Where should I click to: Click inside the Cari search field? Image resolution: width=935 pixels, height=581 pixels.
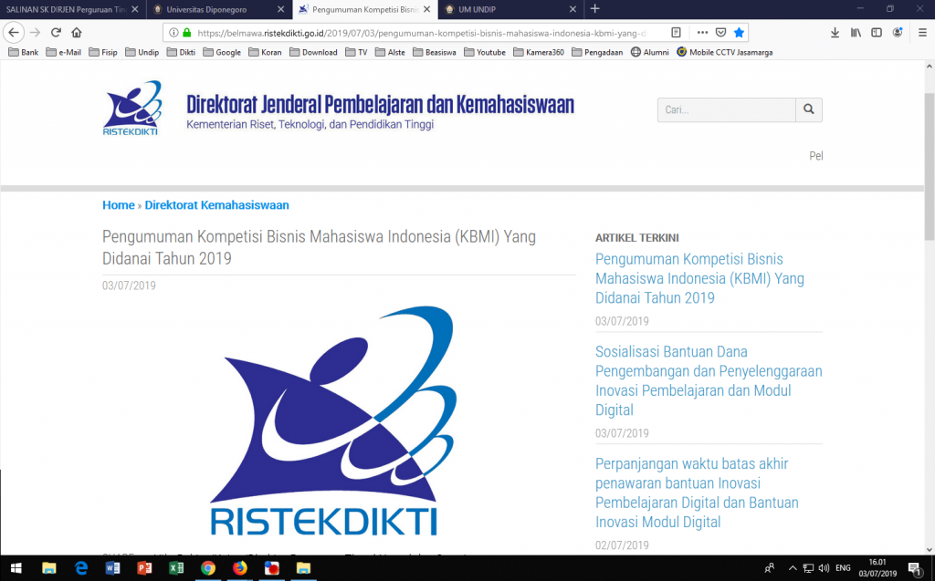(726, 109)
